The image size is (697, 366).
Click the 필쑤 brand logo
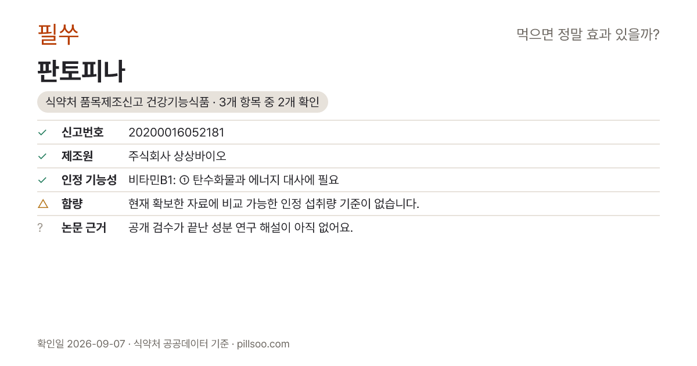58,34
